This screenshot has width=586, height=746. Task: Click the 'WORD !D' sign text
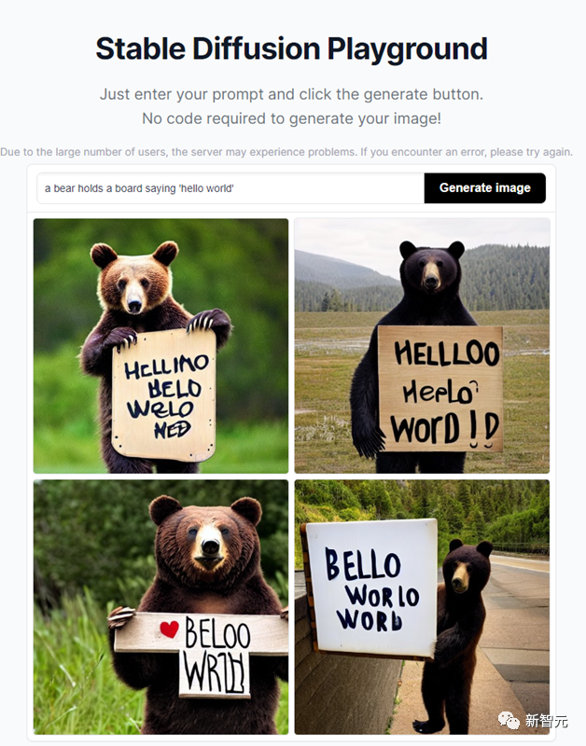(x=445, y=429)
